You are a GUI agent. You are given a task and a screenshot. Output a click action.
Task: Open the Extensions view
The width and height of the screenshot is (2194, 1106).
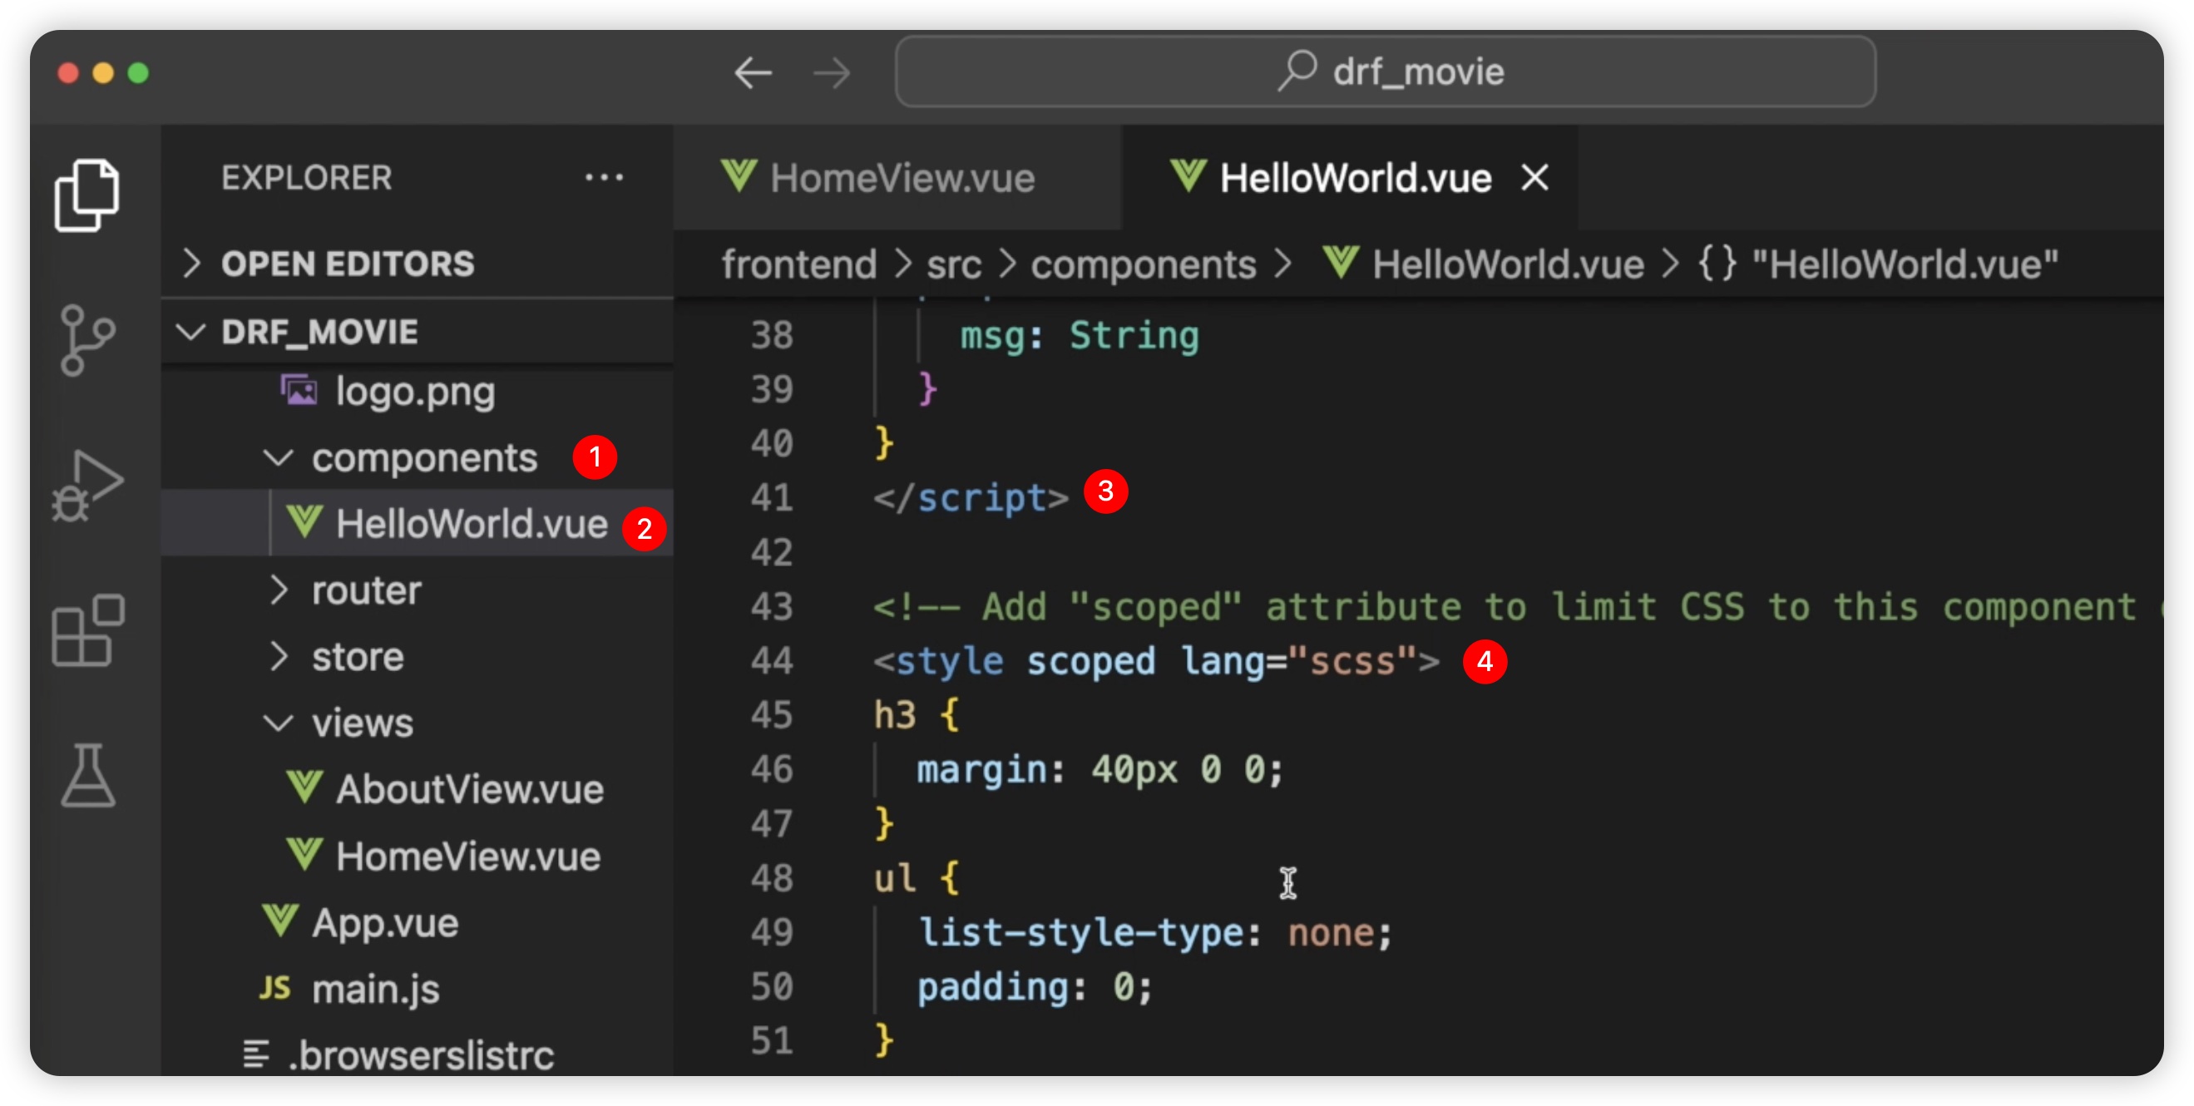[86, 630]
